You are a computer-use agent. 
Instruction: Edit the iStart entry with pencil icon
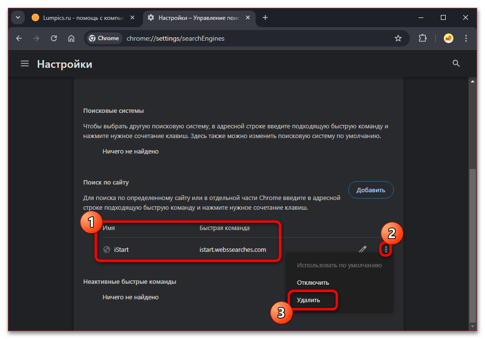click(363, 249)
